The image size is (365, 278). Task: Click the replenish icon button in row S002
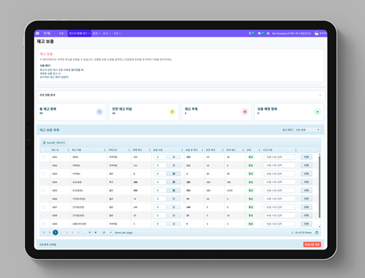pyautogui.click(x=174, y=165)
